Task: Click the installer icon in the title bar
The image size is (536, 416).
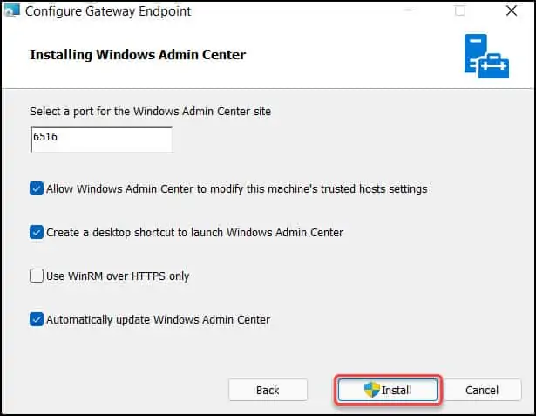Action: (11, 11)
